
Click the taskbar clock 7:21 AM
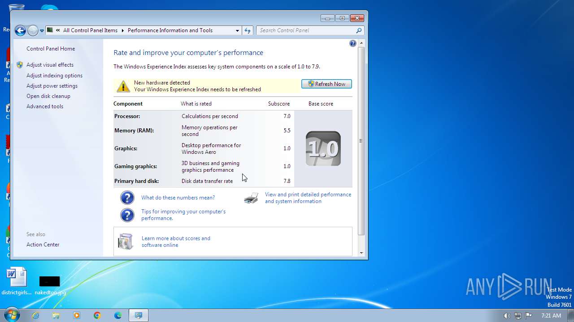pos(551,316)
